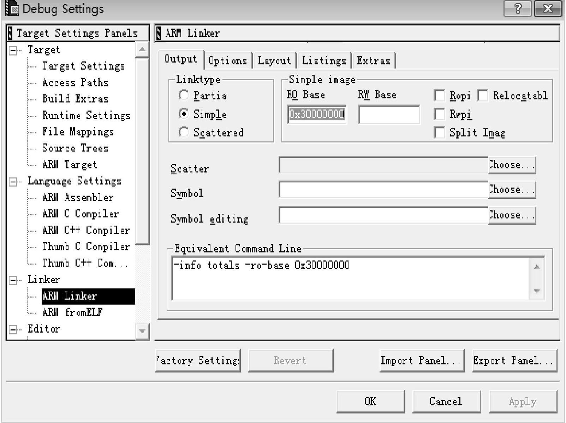Viewport: 566px width, 423px height.
Task: Click the Debug Settings title bar icon
Action: pos(12,8)
